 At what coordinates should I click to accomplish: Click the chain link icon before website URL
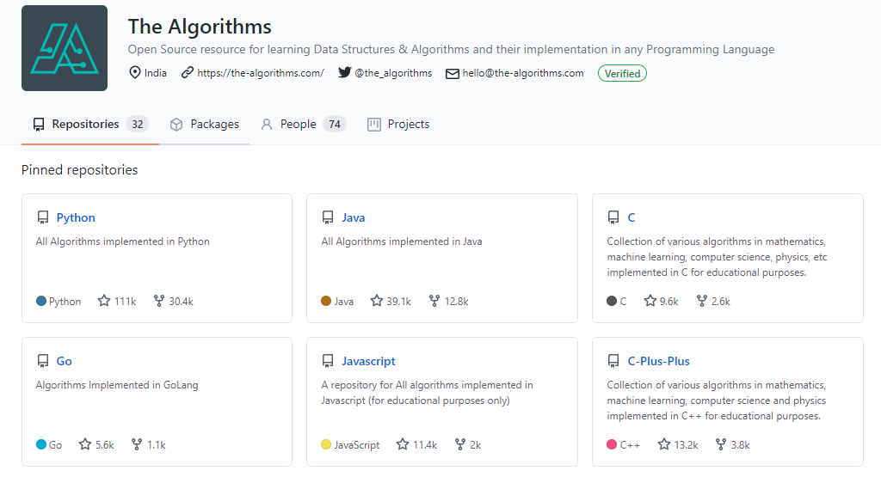[x=187, y=72]
